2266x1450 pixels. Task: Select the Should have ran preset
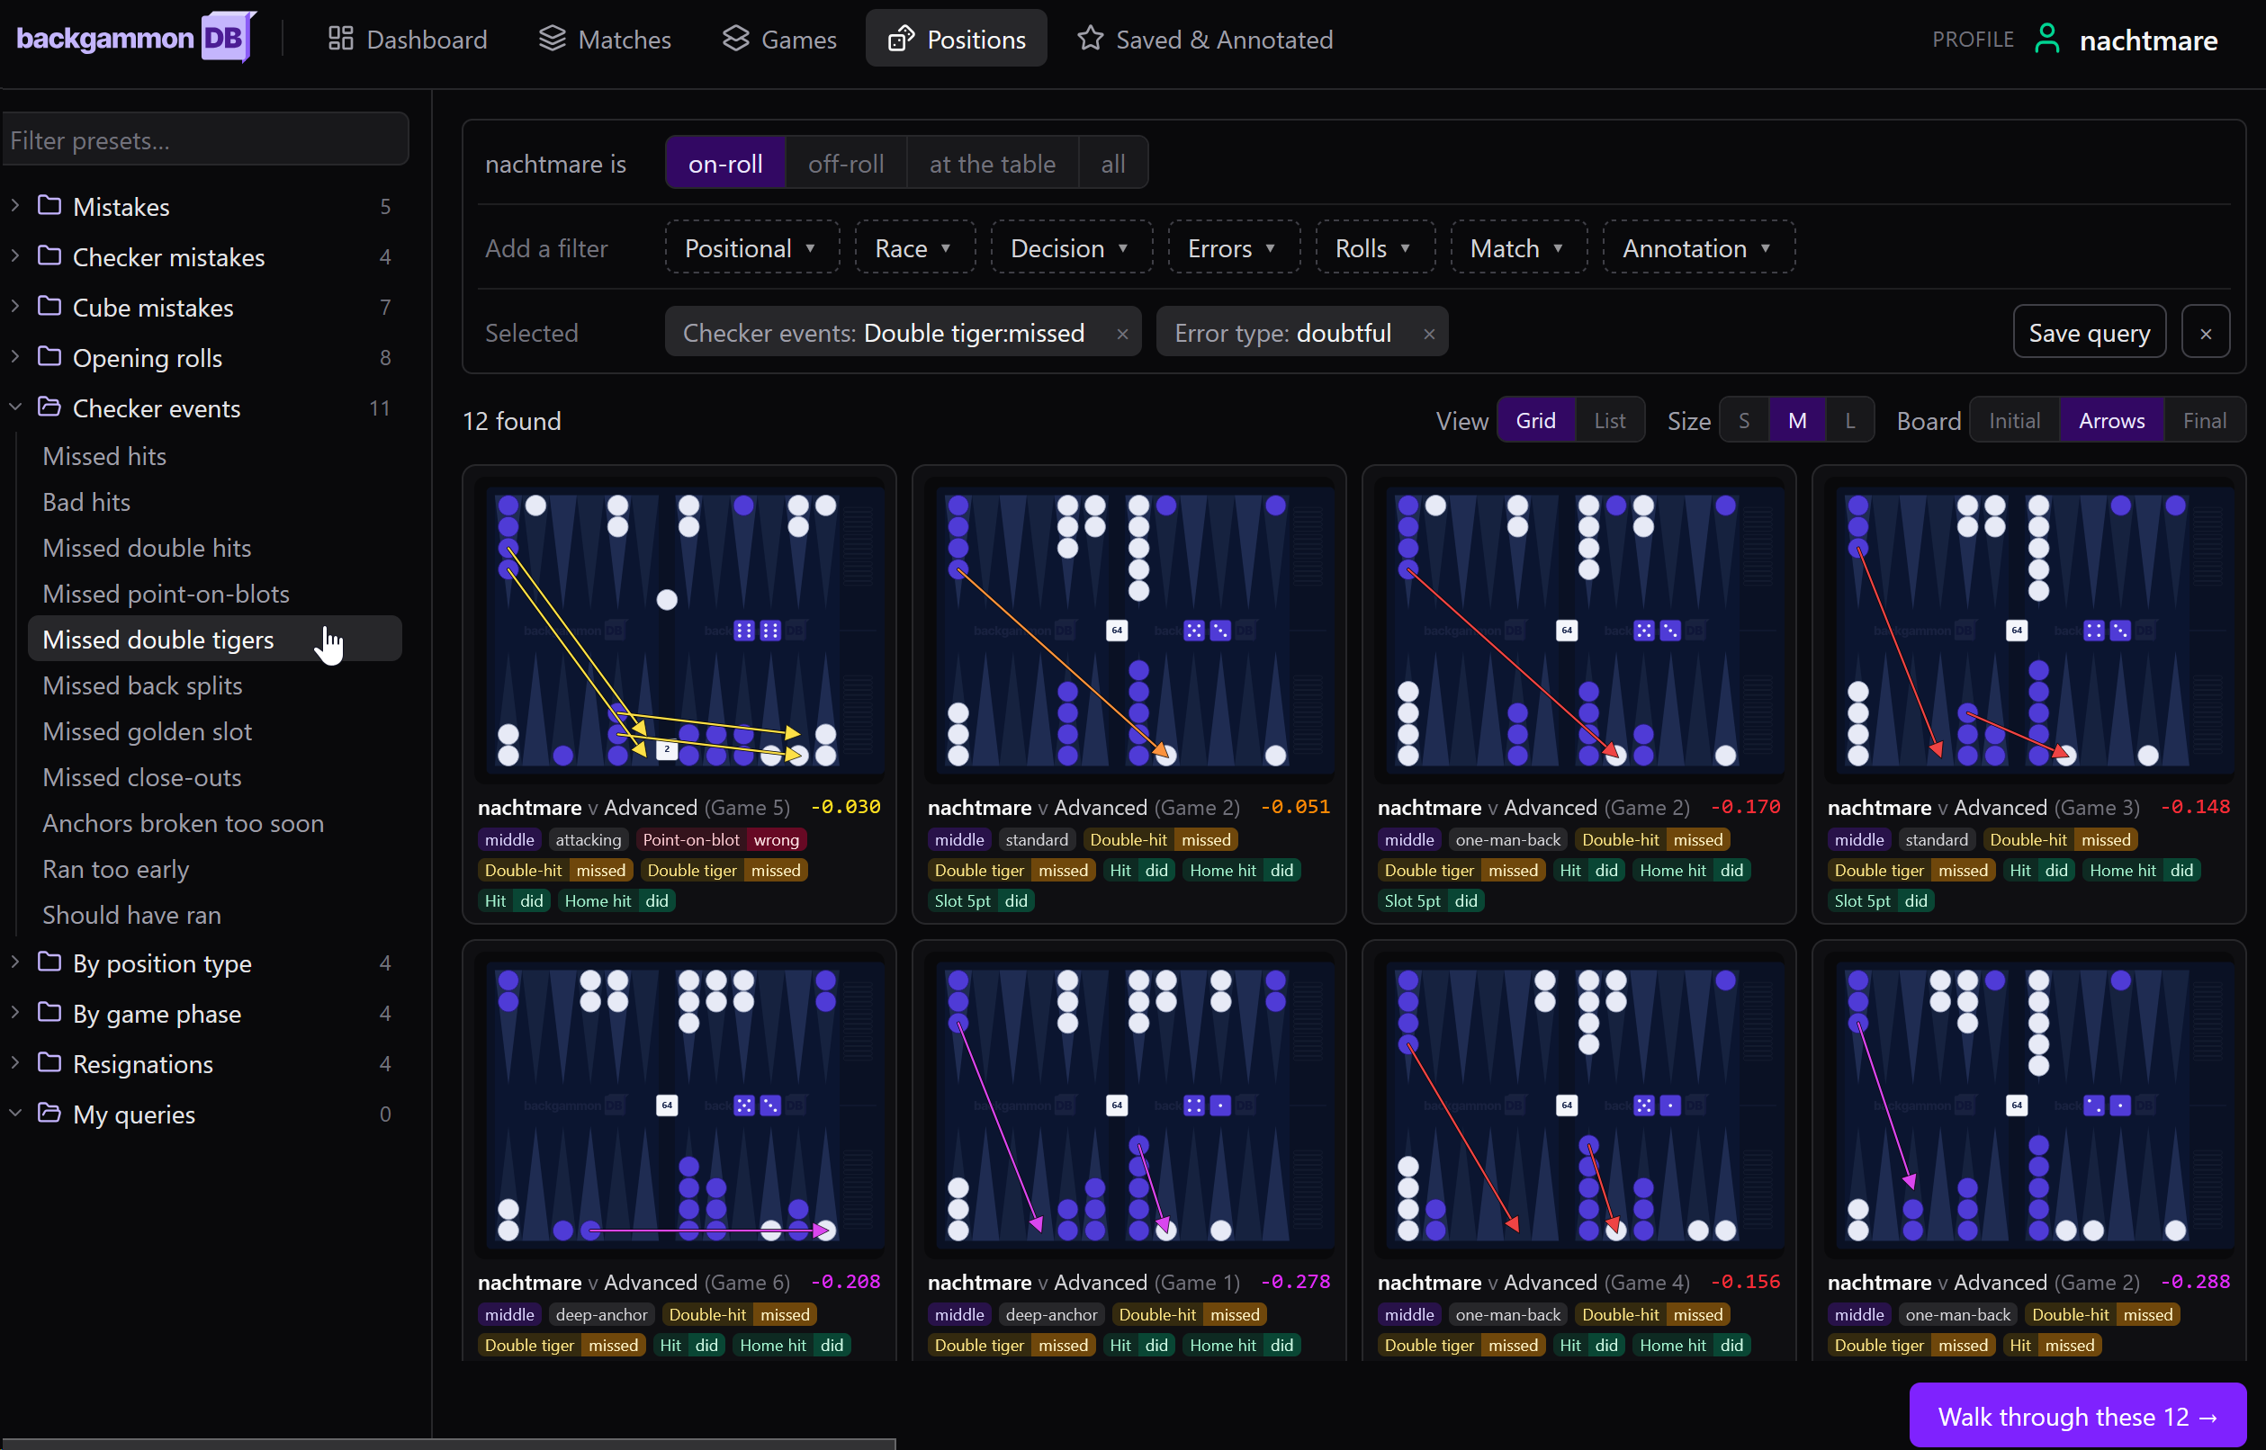click(215, 914)
